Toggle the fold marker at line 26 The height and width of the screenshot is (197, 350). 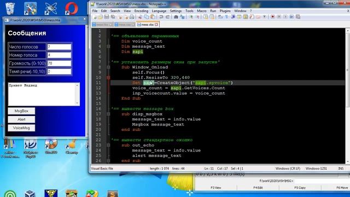coord(108,161)
